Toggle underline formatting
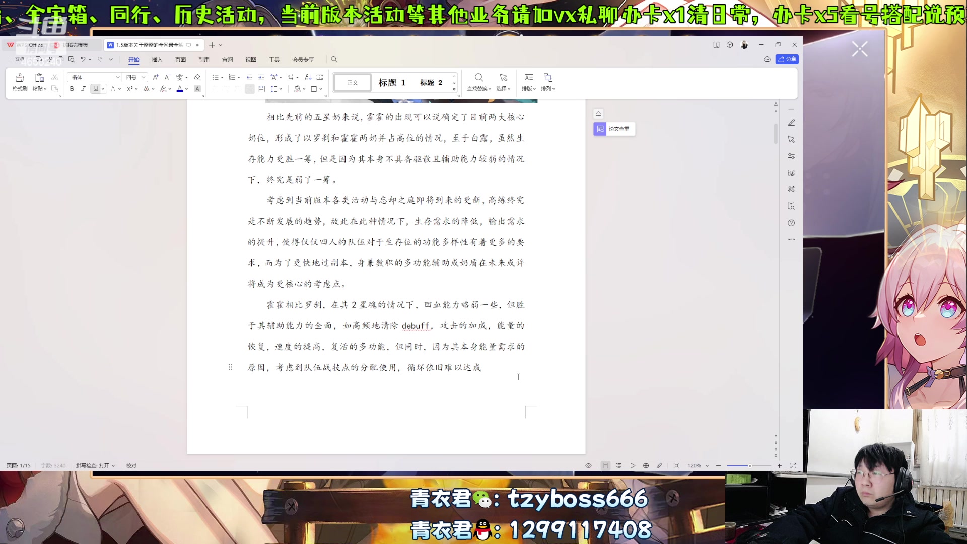The height and width of the screenshot is (544, 967). [x=96, y=88]
